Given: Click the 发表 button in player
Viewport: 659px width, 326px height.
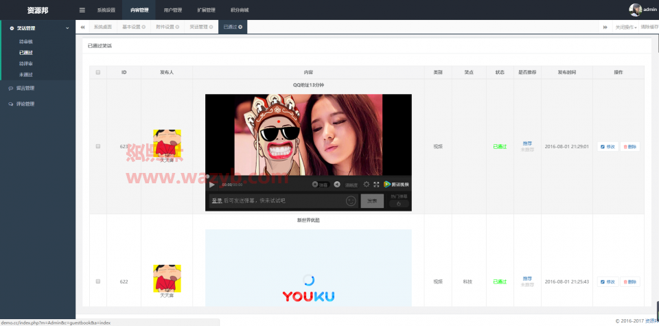Looking at the screenshot, I should point(372,201).
